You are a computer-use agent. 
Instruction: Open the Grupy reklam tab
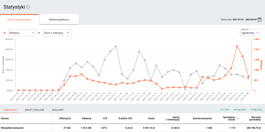(x=34, y=110)
